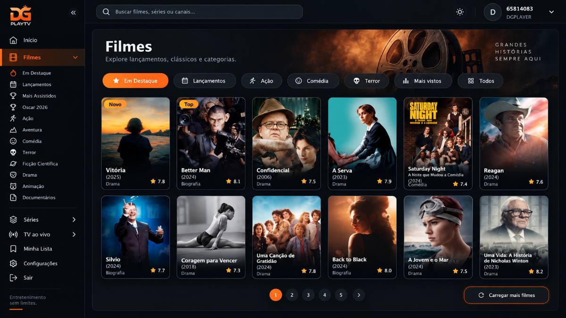The height and width of the screenshot is (318, 566).
Task: Click the Configurações gear icon
Action: click(x=13, y=263)
